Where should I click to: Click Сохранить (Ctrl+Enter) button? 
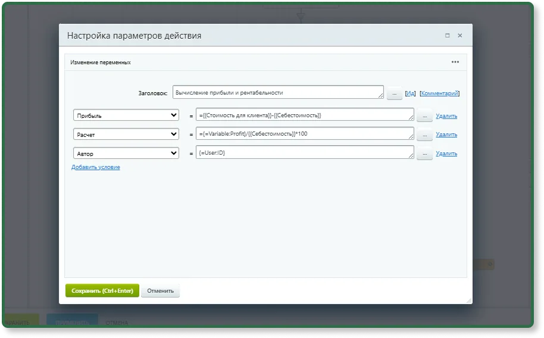pyautogui.click(x=102, y=291)
